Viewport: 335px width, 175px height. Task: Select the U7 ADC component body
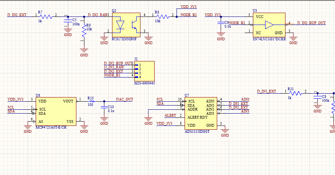pos(201,114)
